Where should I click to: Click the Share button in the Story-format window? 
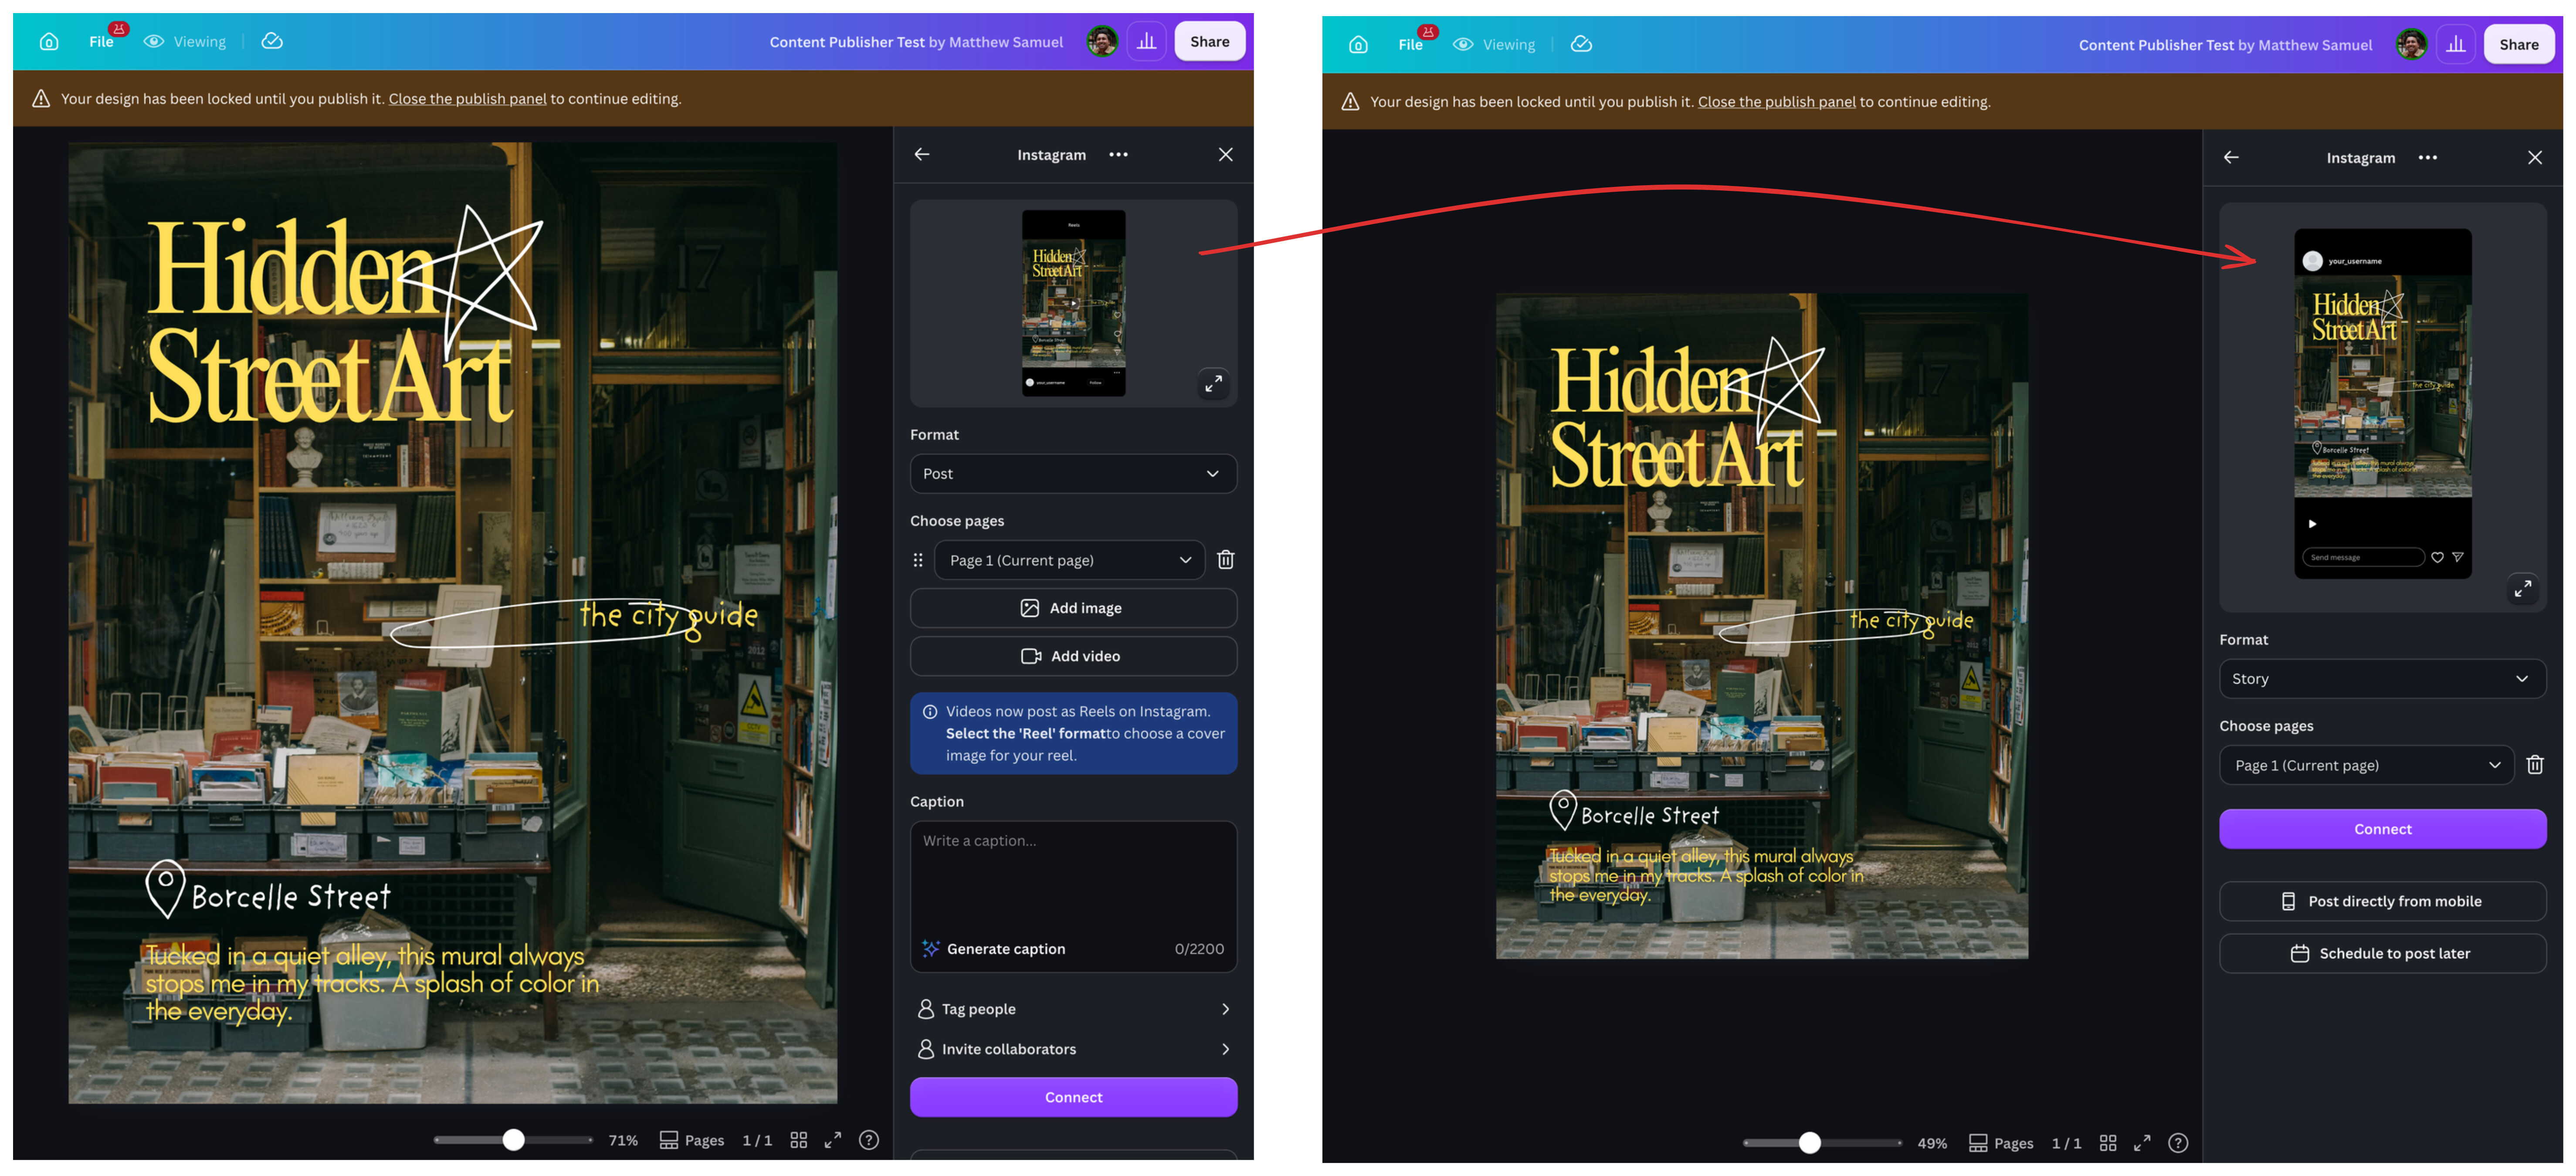click(2518, 45)
